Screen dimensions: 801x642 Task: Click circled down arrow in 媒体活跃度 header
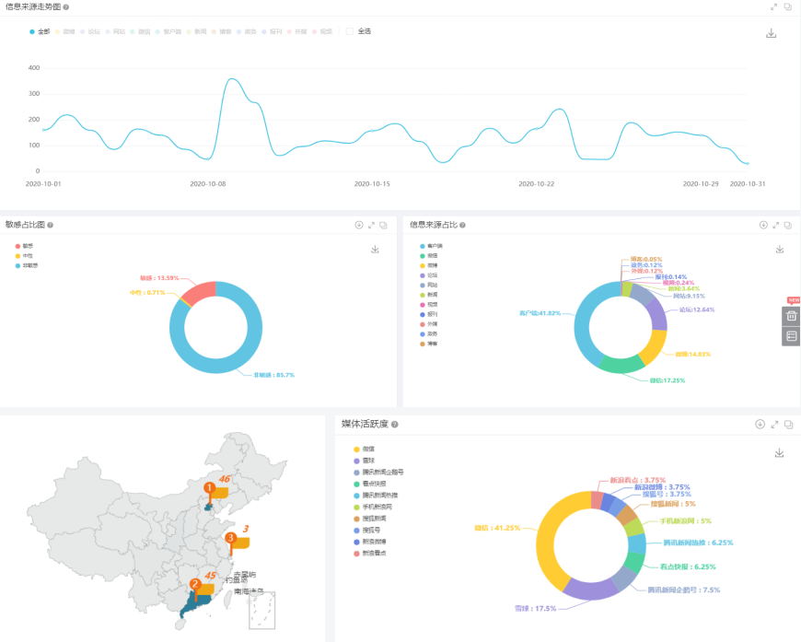pos(760,425)
